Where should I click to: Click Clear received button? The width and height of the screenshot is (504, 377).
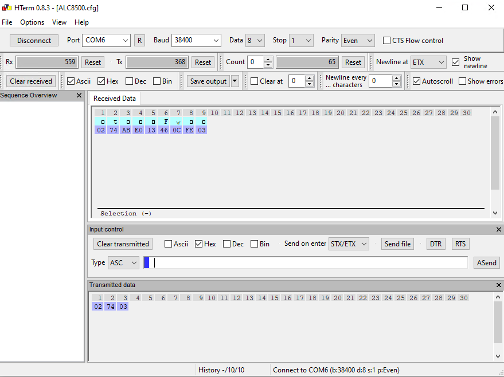pos(31,81)
